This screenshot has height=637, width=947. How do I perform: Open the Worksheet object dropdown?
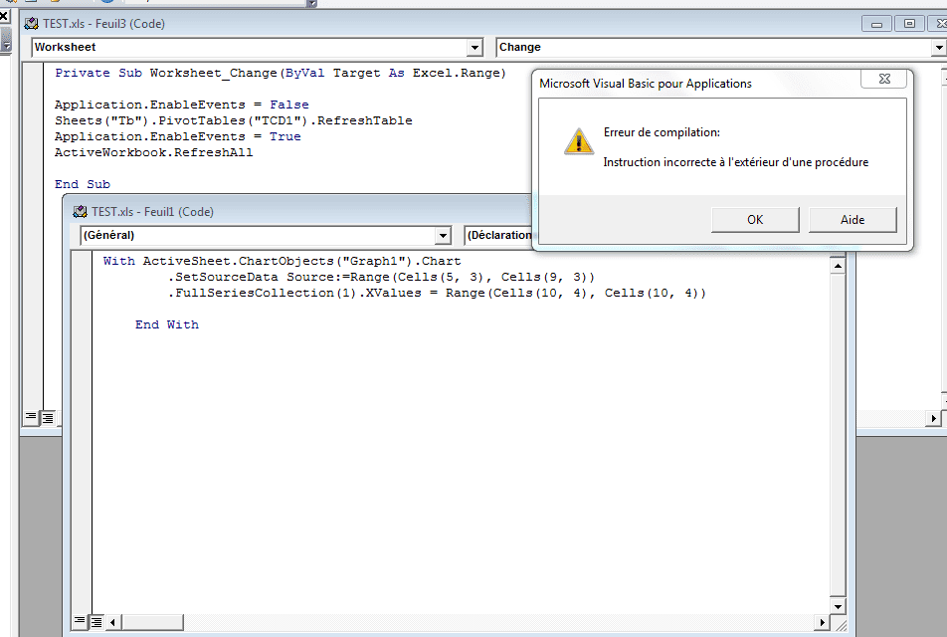[x=474, y=48]
